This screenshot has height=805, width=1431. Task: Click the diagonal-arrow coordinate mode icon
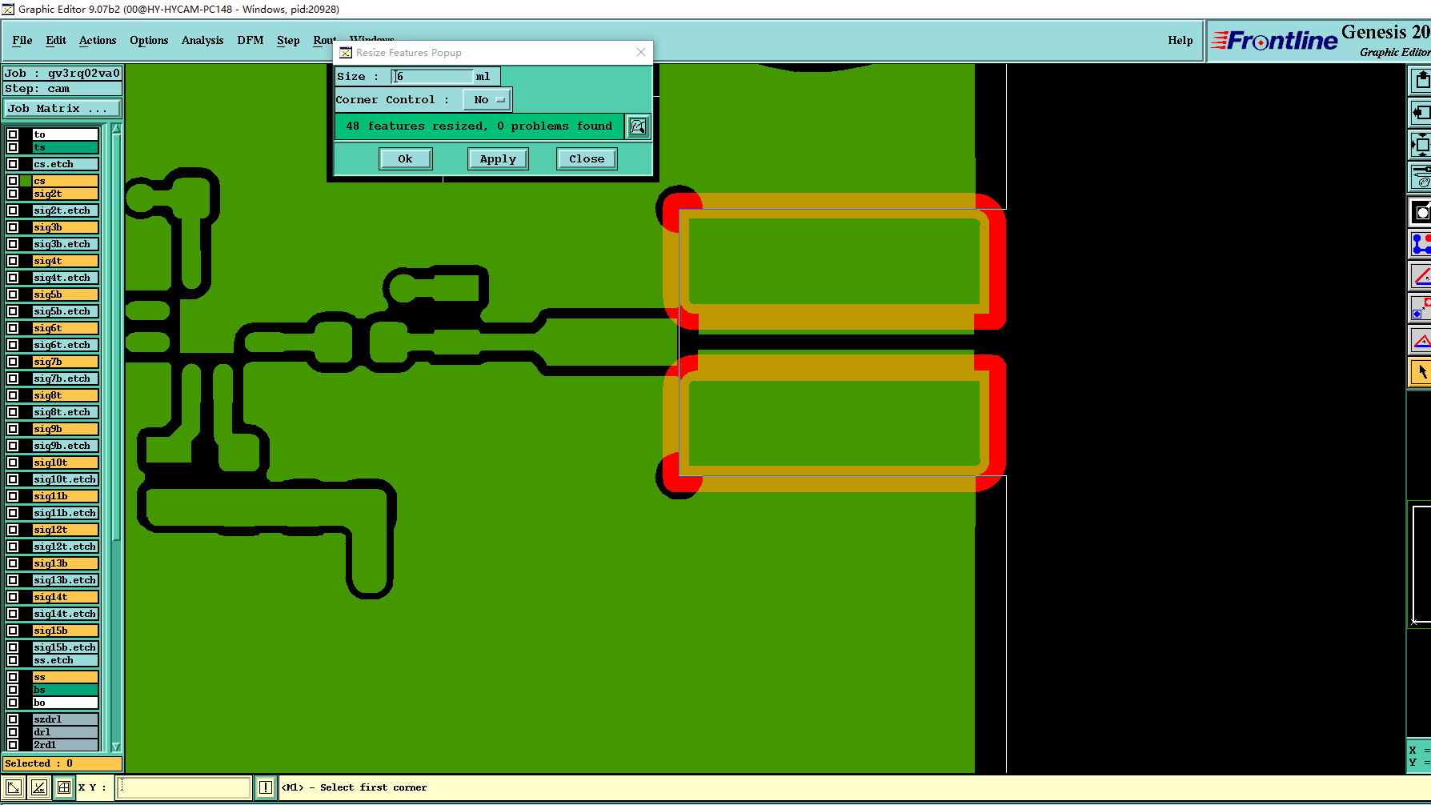pos(14,787)
